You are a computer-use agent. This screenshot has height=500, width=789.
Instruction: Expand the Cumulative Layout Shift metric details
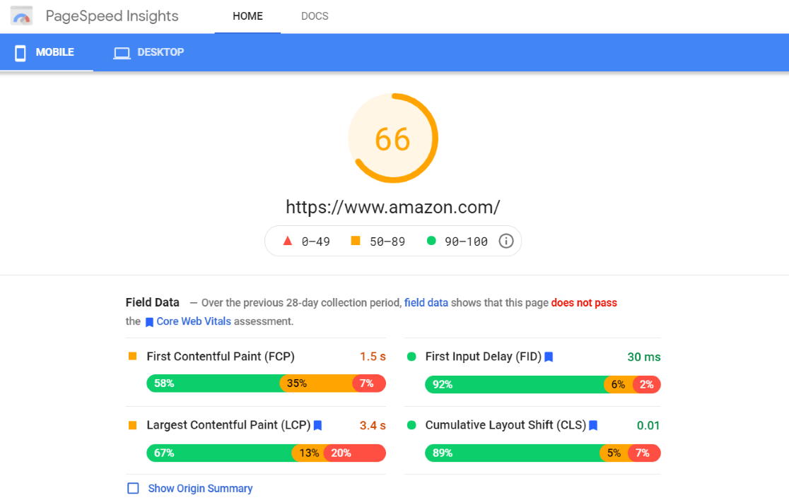coord(504,426)
